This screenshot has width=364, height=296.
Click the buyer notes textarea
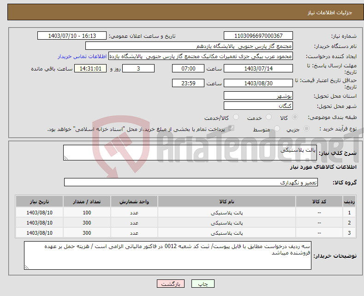(167, 255)
